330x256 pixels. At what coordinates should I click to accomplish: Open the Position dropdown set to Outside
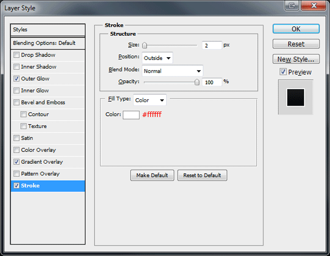click(157, 58)
